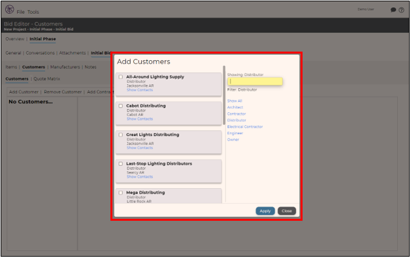Click Add Customer in background toolbar
This screenshot has height=258, width=411.
point(24,92)
